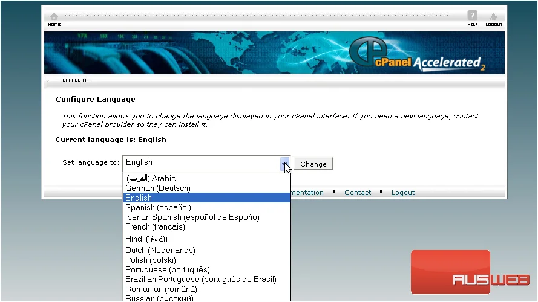Click the CPANEL 11 label
The height and width of the screenshot is (302, 538).
74,80
